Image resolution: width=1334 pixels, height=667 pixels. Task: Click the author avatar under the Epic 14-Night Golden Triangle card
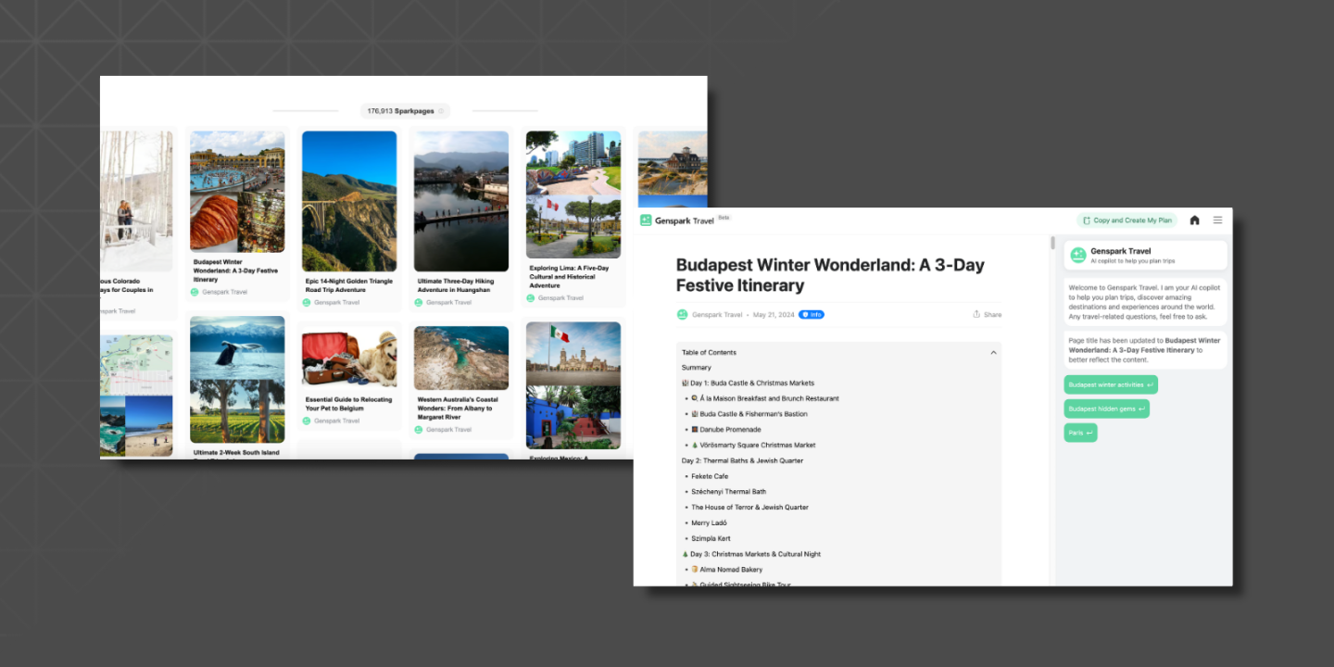pyautogui.click(x=307, y=302)
